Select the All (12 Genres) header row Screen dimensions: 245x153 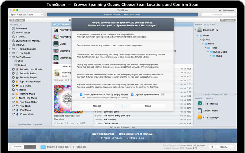click(x=62, y=24)
